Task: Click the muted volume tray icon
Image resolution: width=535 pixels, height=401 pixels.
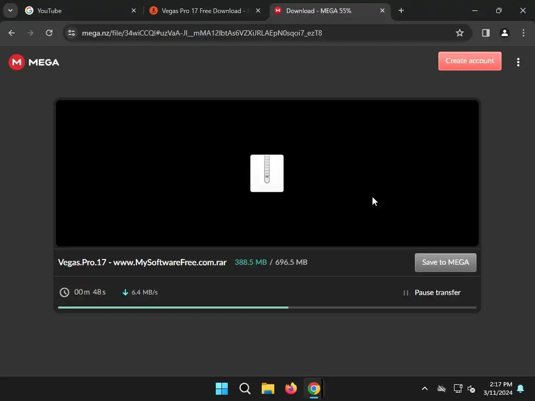Action: (472, 388)
